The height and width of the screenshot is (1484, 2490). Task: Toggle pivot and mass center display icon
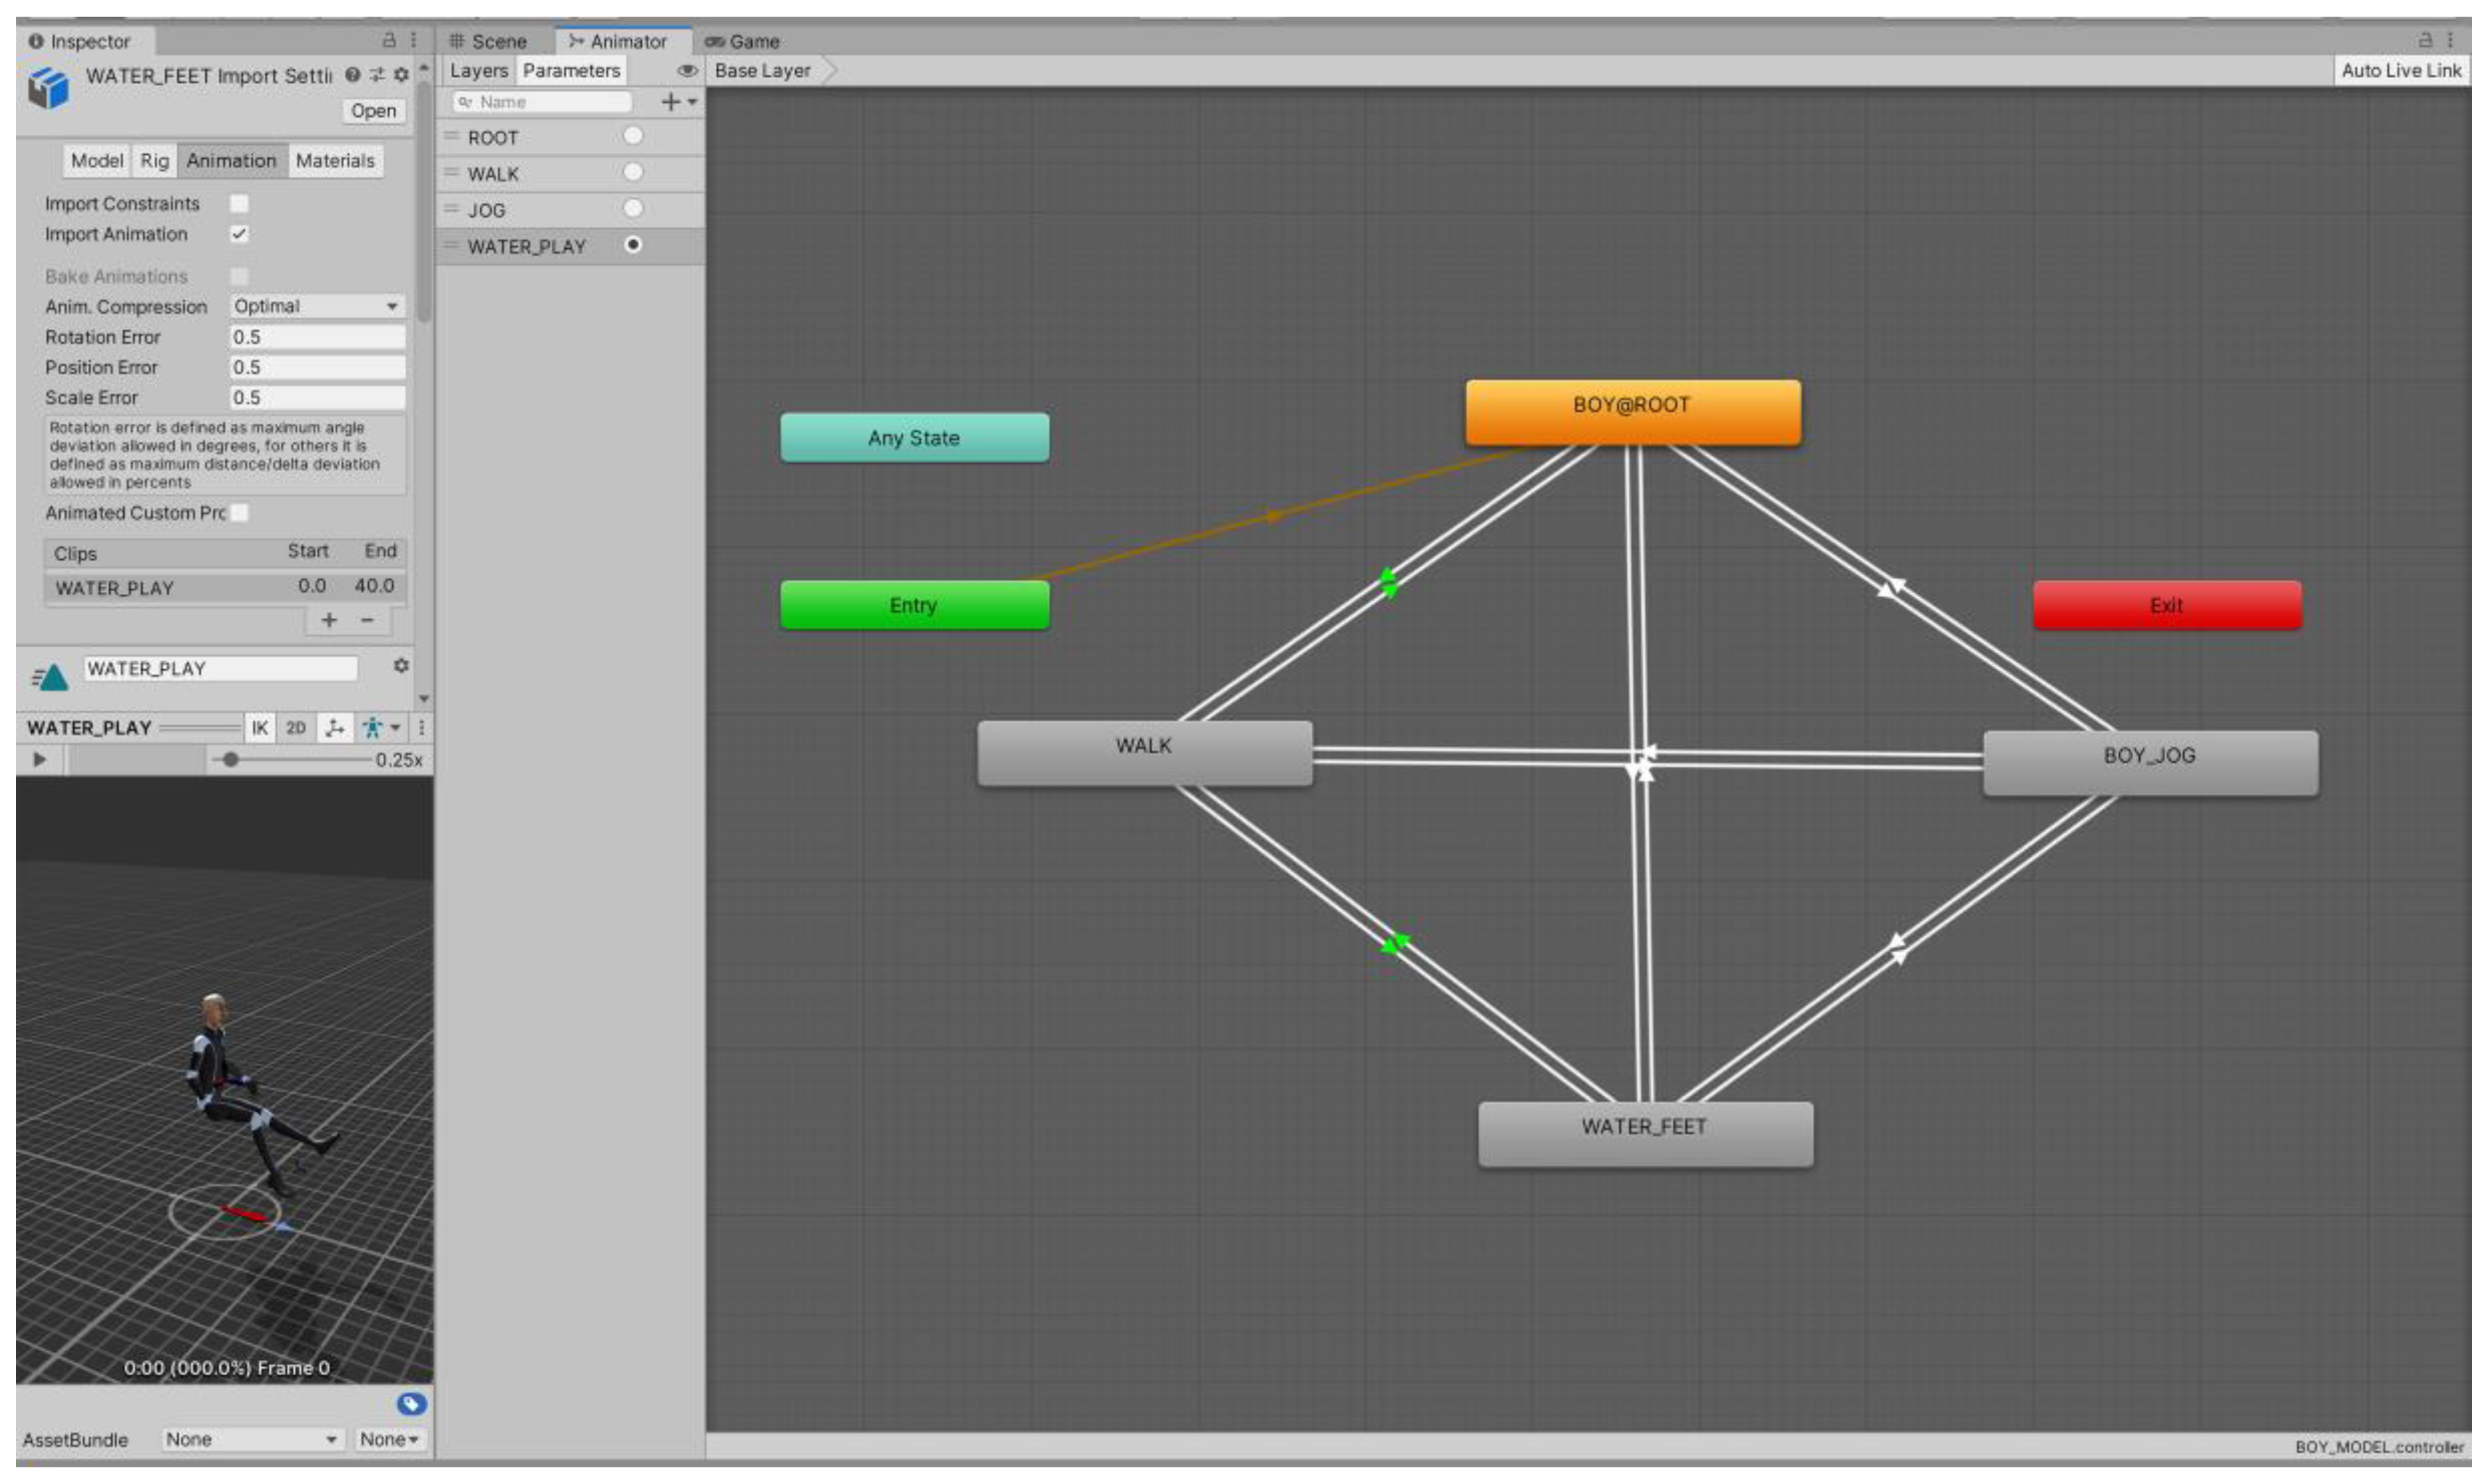pyautogui.click(x=335, y=728)
